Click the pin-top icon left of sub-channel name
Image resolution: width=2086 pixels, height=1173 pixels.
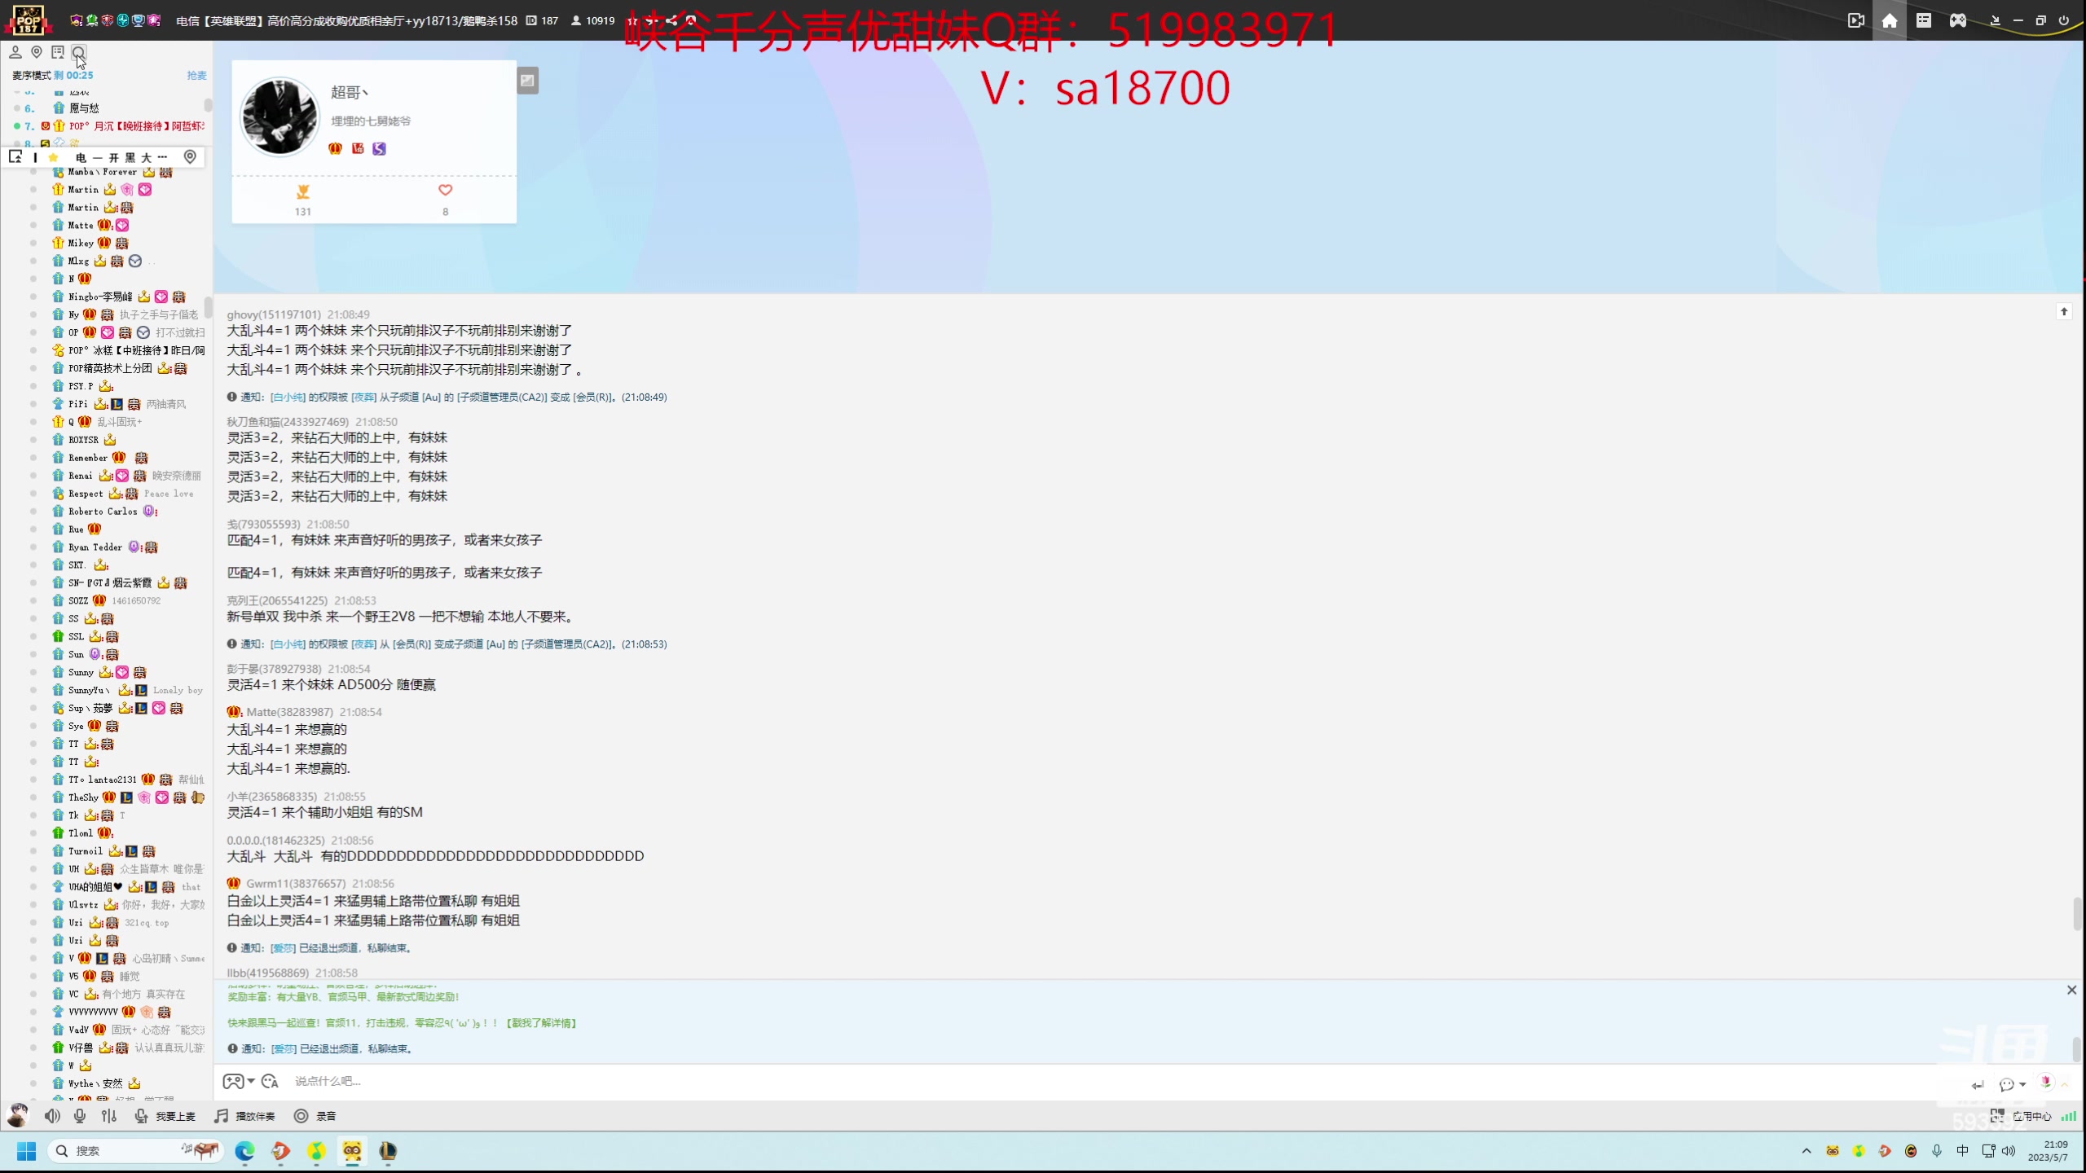[15, 156]
